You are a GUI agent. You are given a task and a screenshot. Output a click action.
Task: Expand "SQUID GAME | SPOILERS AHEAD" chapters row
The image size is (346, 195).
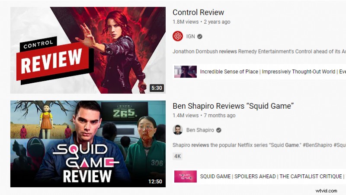click(259, 176)
